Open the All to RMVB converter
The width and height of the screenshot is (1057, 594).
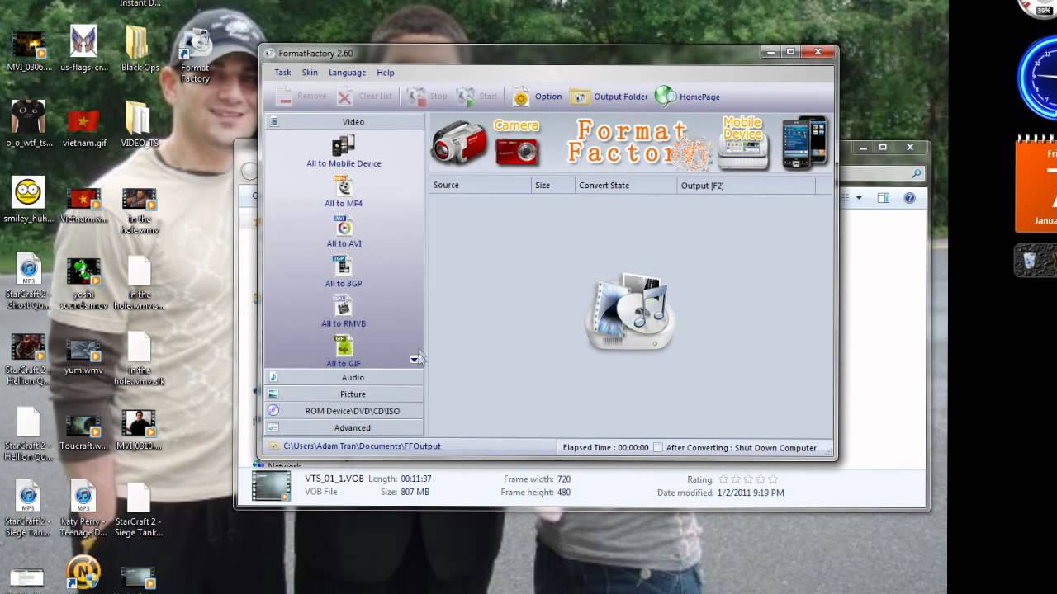point(344,312)
